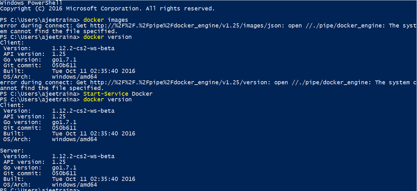
Task: Click the first "docker version" command
Action: tap(107, 37)
